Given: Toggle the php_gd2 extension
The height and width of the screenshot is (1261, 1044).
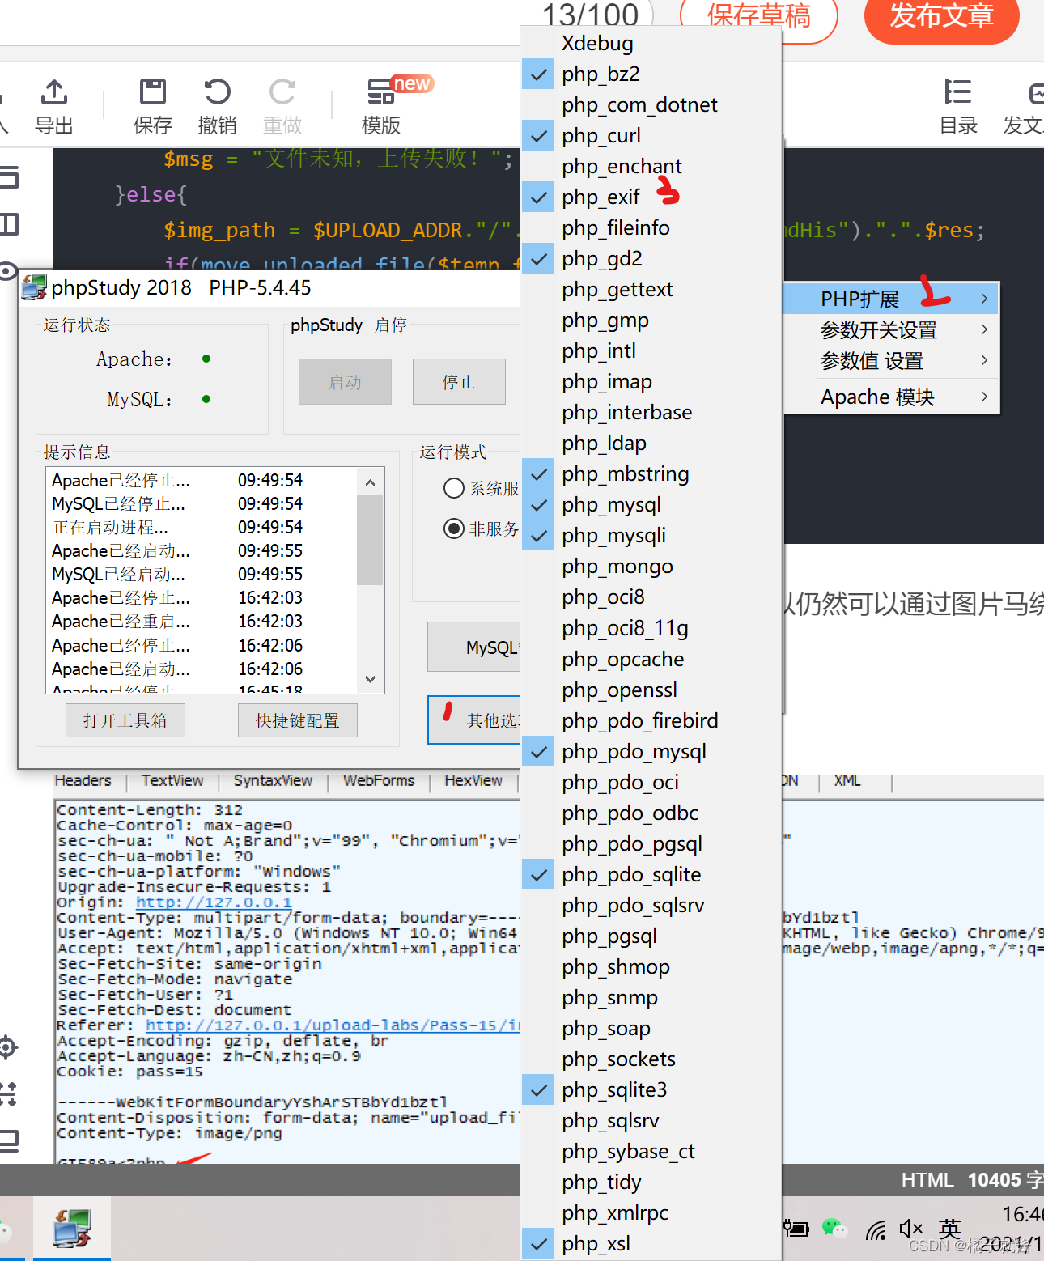Looking at the screenshot, I should click(x=651, y=259).
